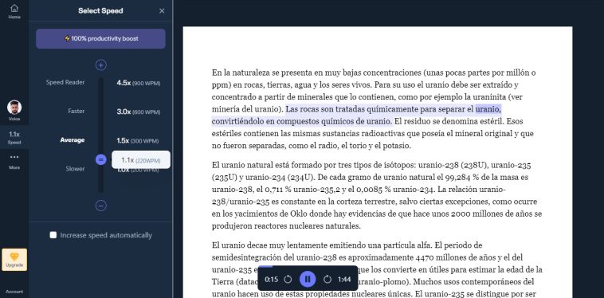Enable Increase speed automatically checkbox
The image size is (604, 298).
click(53, 235)
